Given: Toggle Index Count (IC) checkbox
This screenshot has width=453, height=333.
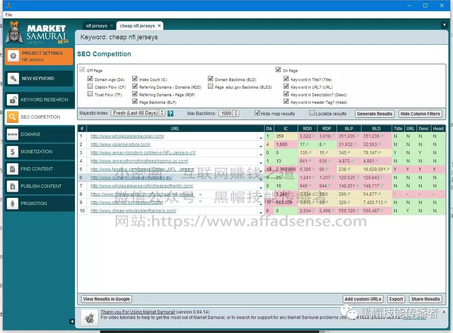Looking at the screenshot, I should pyautogui.click(x=135, y=79).
